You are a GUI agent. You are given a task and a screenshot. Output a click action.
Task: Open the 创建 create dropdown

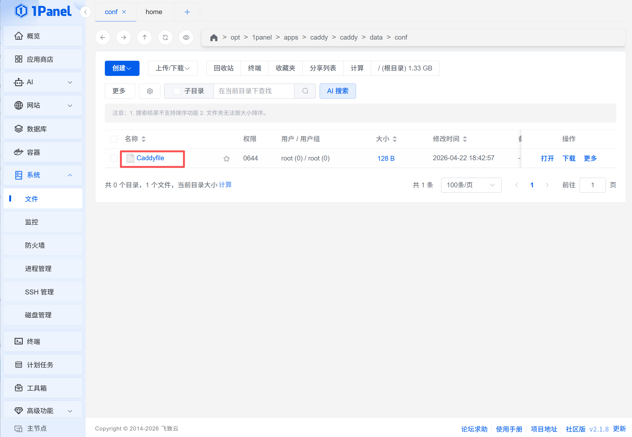pos(122,68)
